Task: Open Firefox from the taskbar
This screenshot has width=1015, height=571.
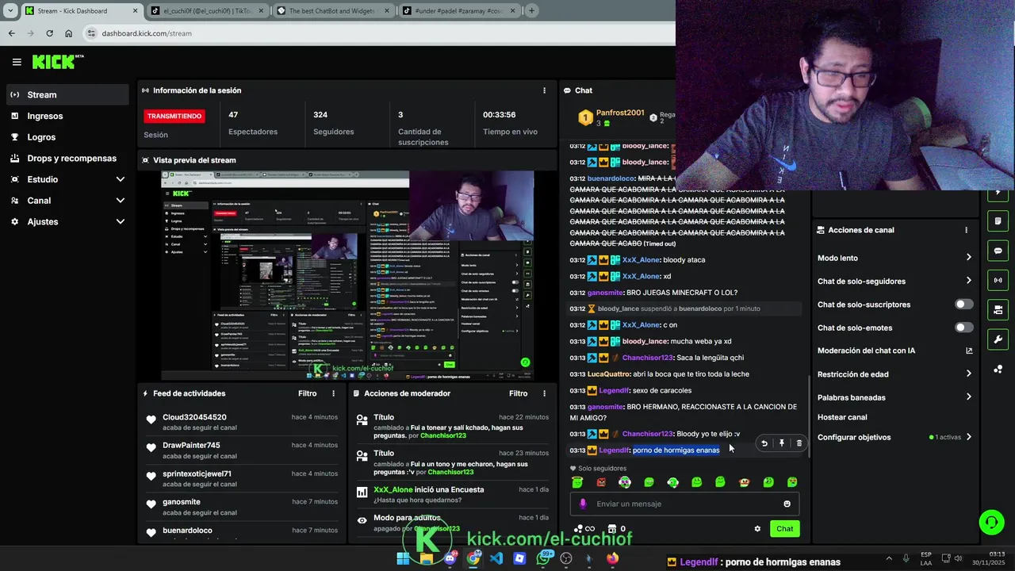Action: point(612,558)
